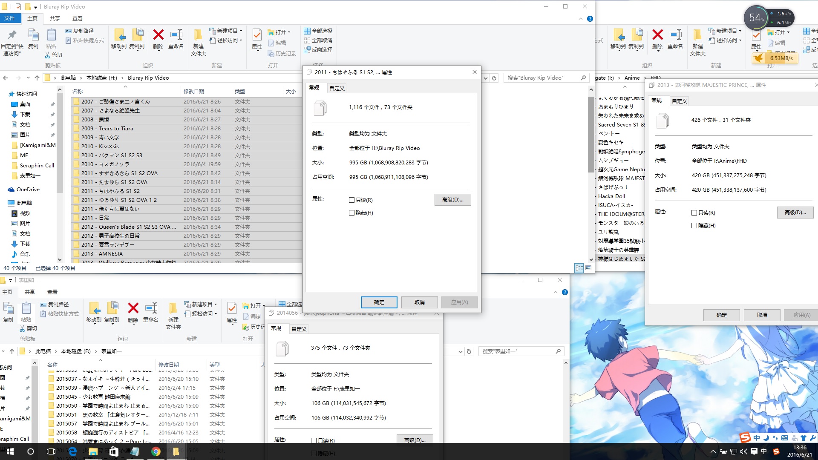Collapse the Bluray Rip Video ribbon with the chevron
This screenshot has width=818, height=460.
pos(580,19)
